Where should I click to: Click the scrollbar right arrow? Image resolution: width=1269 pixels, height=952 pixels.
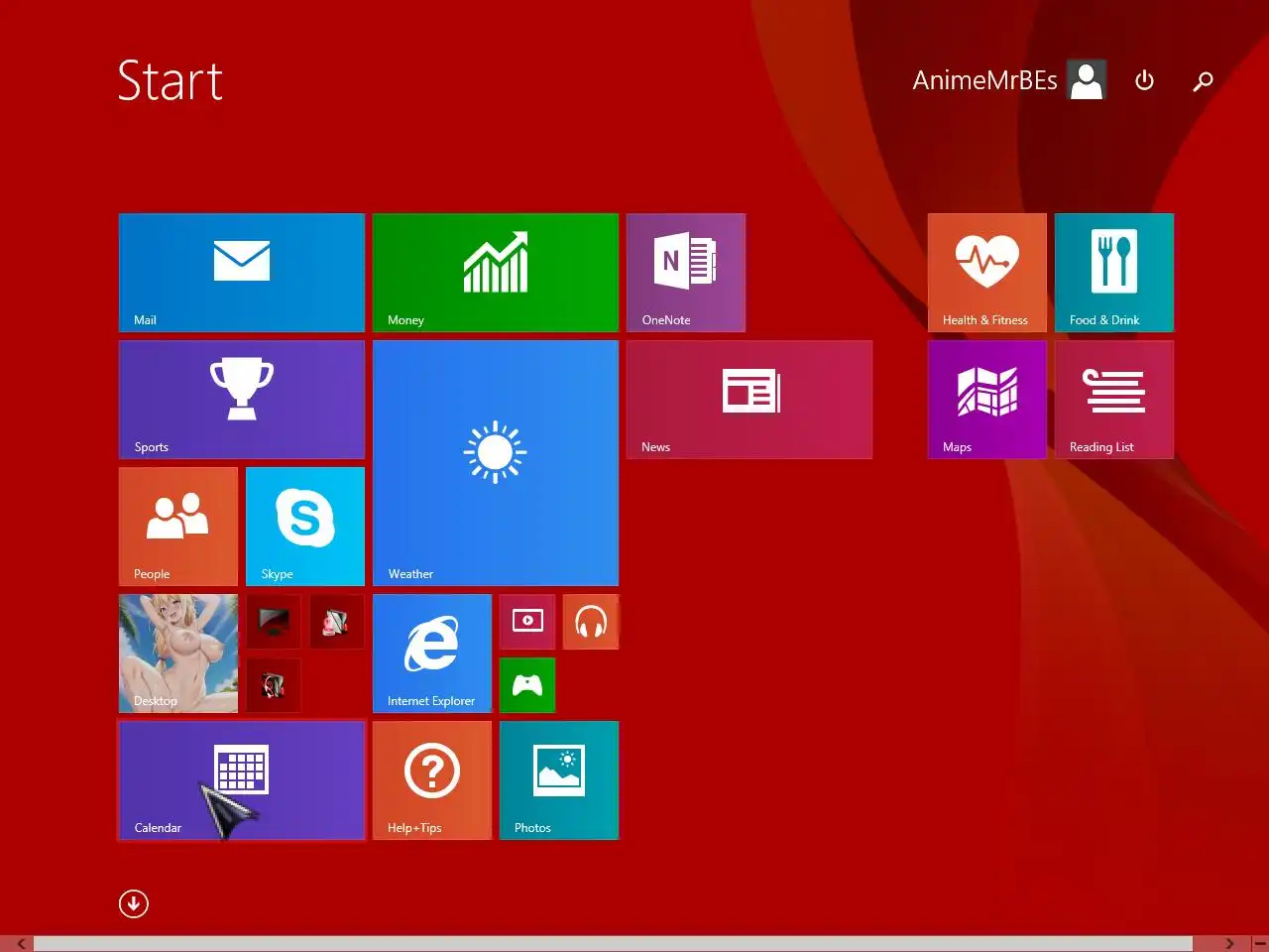click(x=1229, y=944)
